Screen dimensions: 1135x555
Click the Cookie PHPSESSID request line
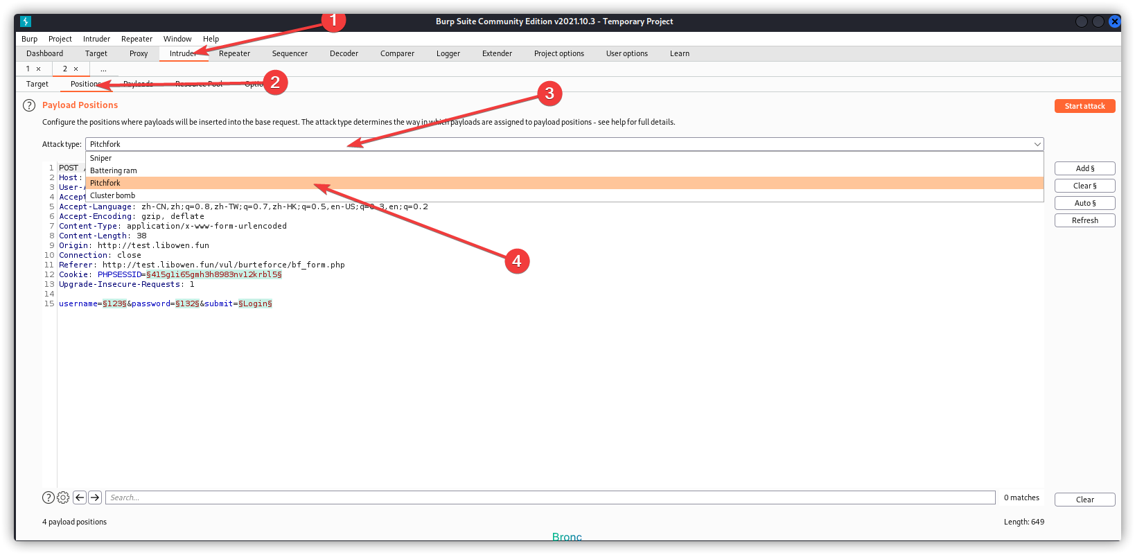tap(170, 274)
